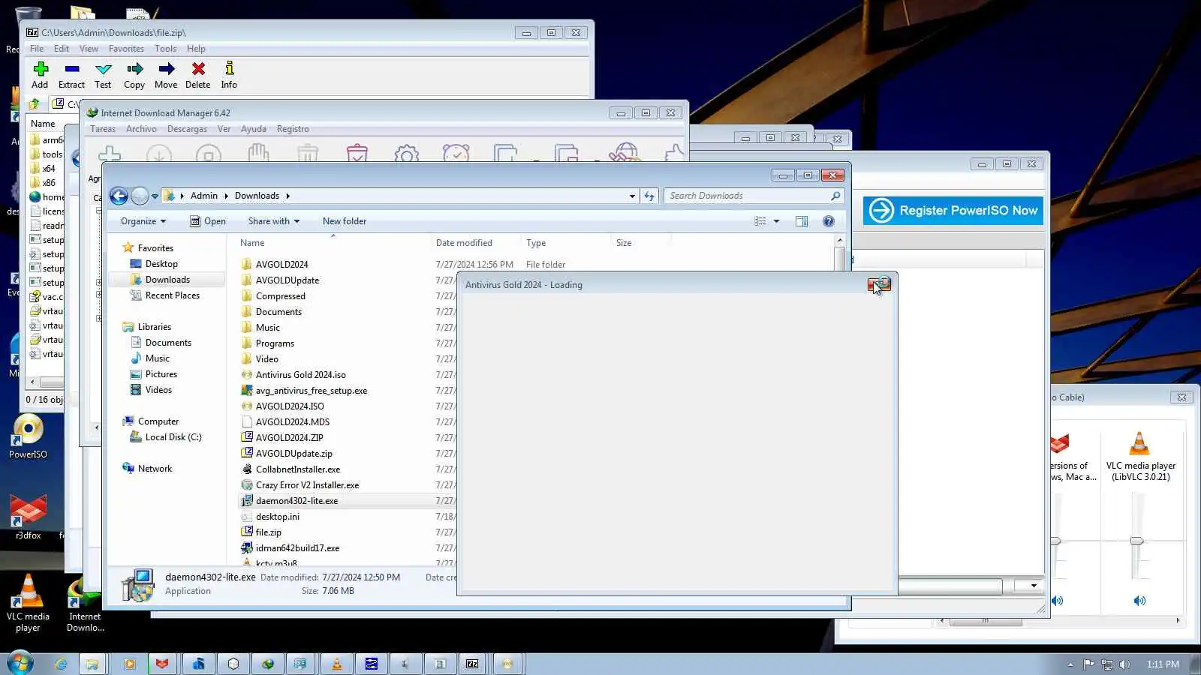This screenshot has height=675, width=1201.
Task: Open the Organize dropdown menu
Action: [143, 221]
